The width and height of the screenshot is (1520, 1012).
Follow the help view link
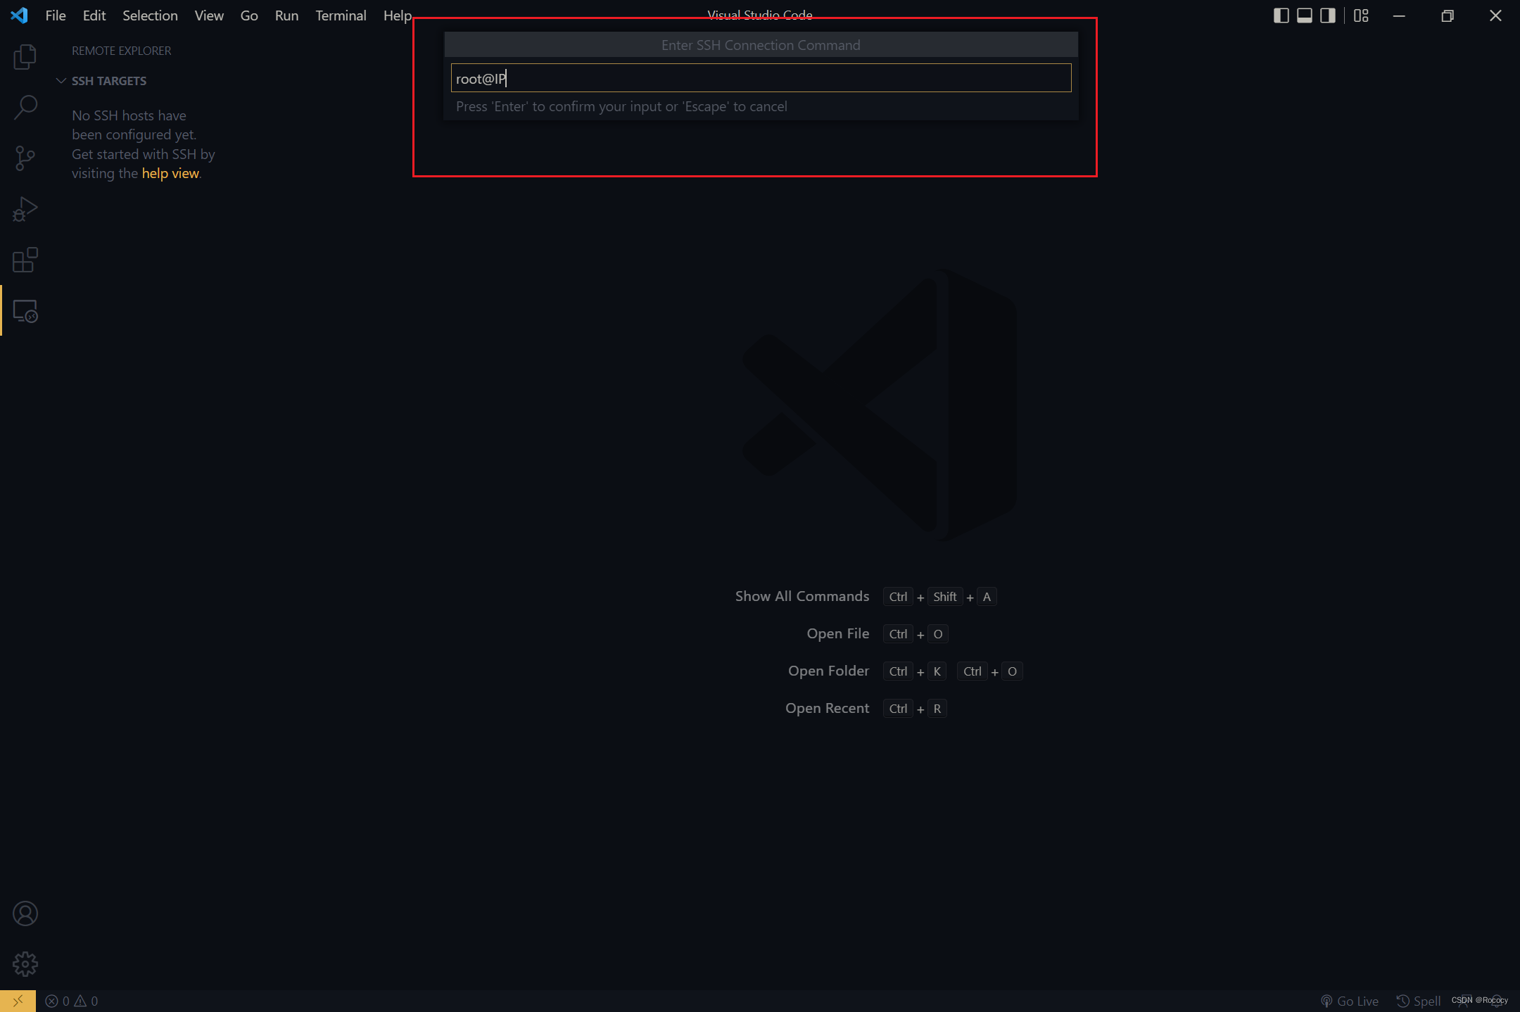click(170, 173)
